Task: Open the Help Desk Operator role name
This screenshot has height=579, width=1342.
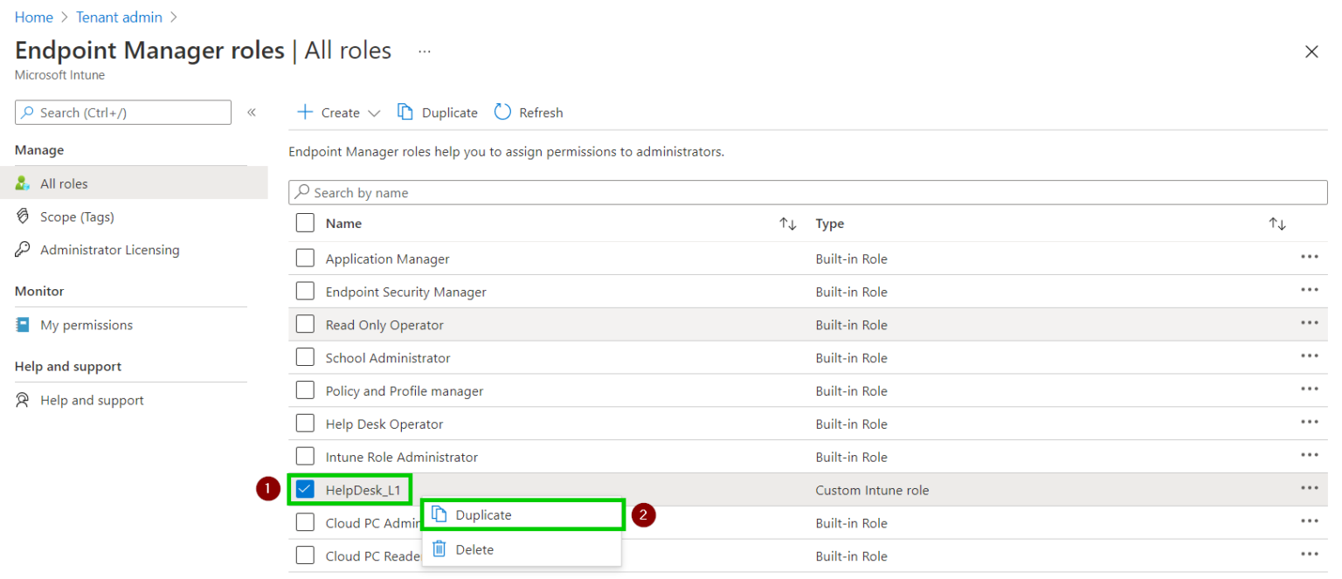Action: (x=384, y=424)
